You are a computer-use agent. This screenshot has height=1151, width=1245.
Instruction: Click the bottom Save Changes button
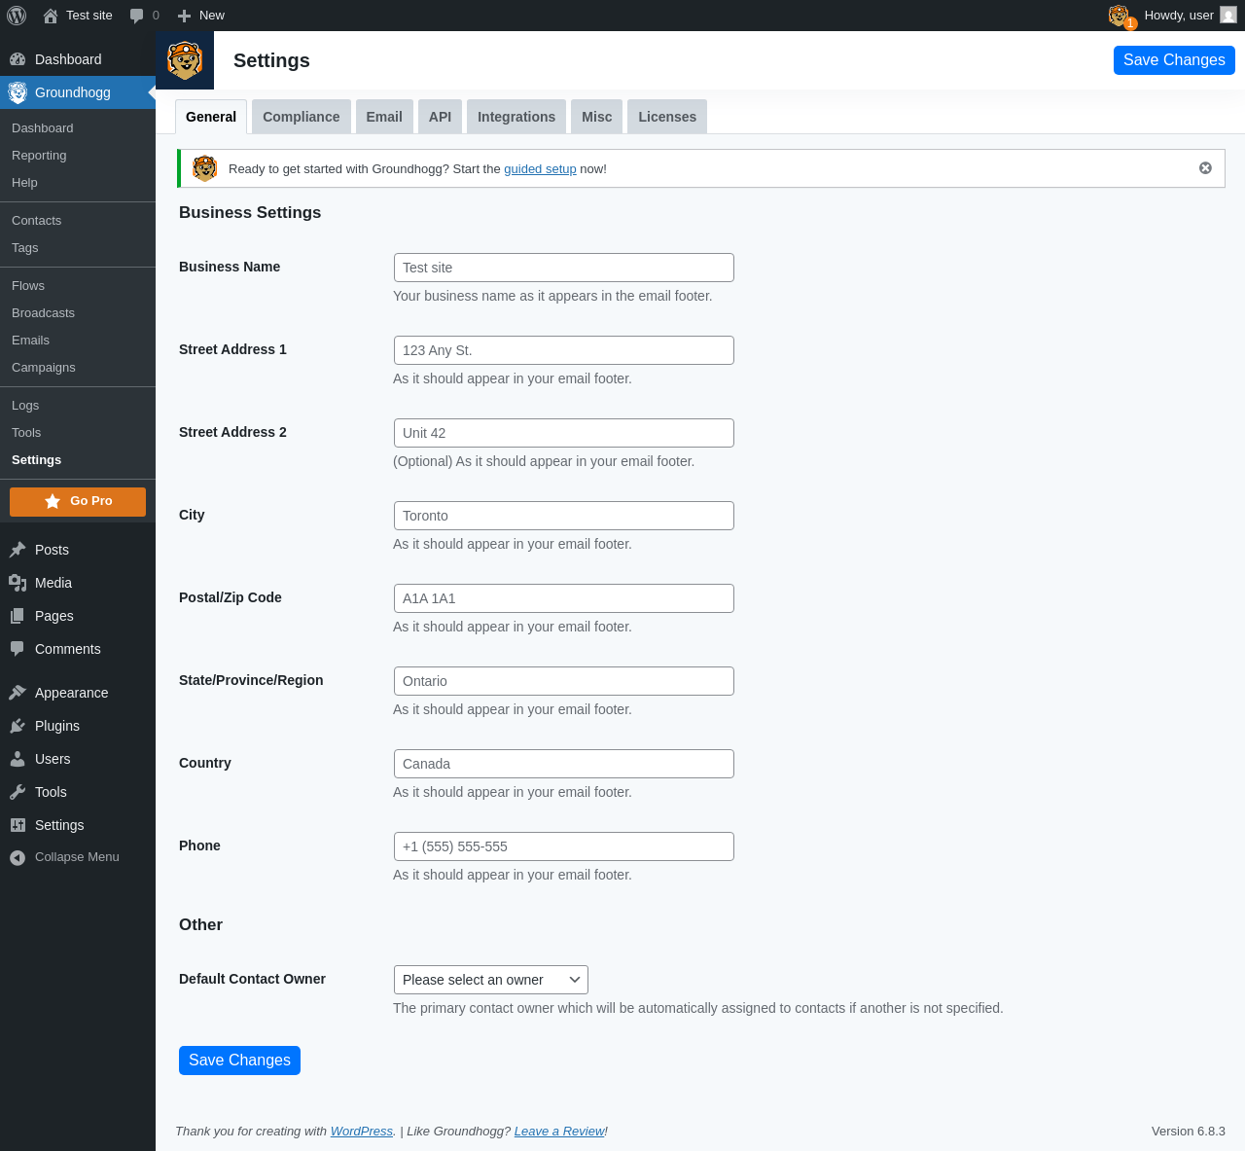[x=239, y=1061]
